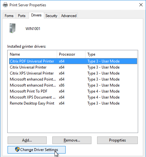Select Citrix Universal Printer driver

click(x=73, y=67)
